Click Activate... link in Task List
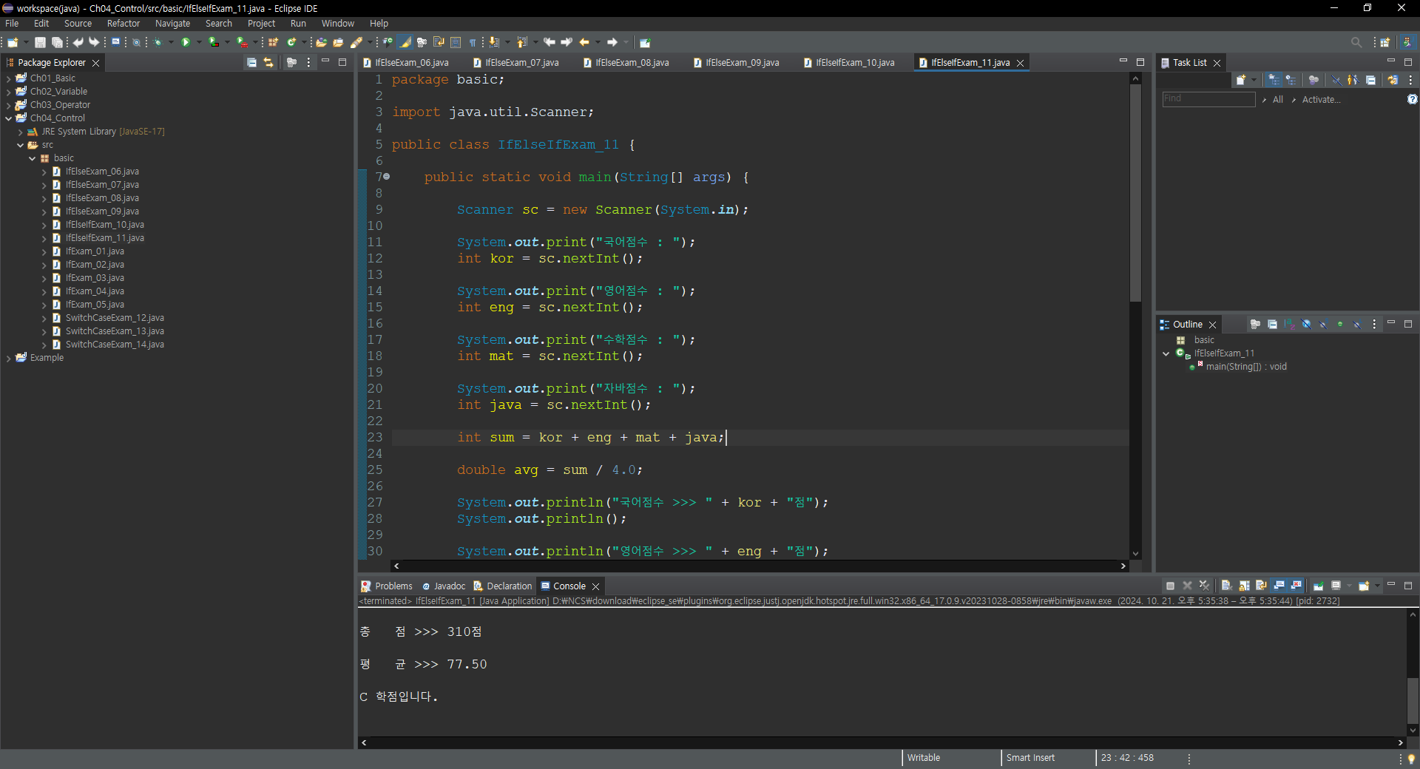Image resolution: width=1420 pixels, height=769 pixels. pyautogui.click(x=1321, y=100)
